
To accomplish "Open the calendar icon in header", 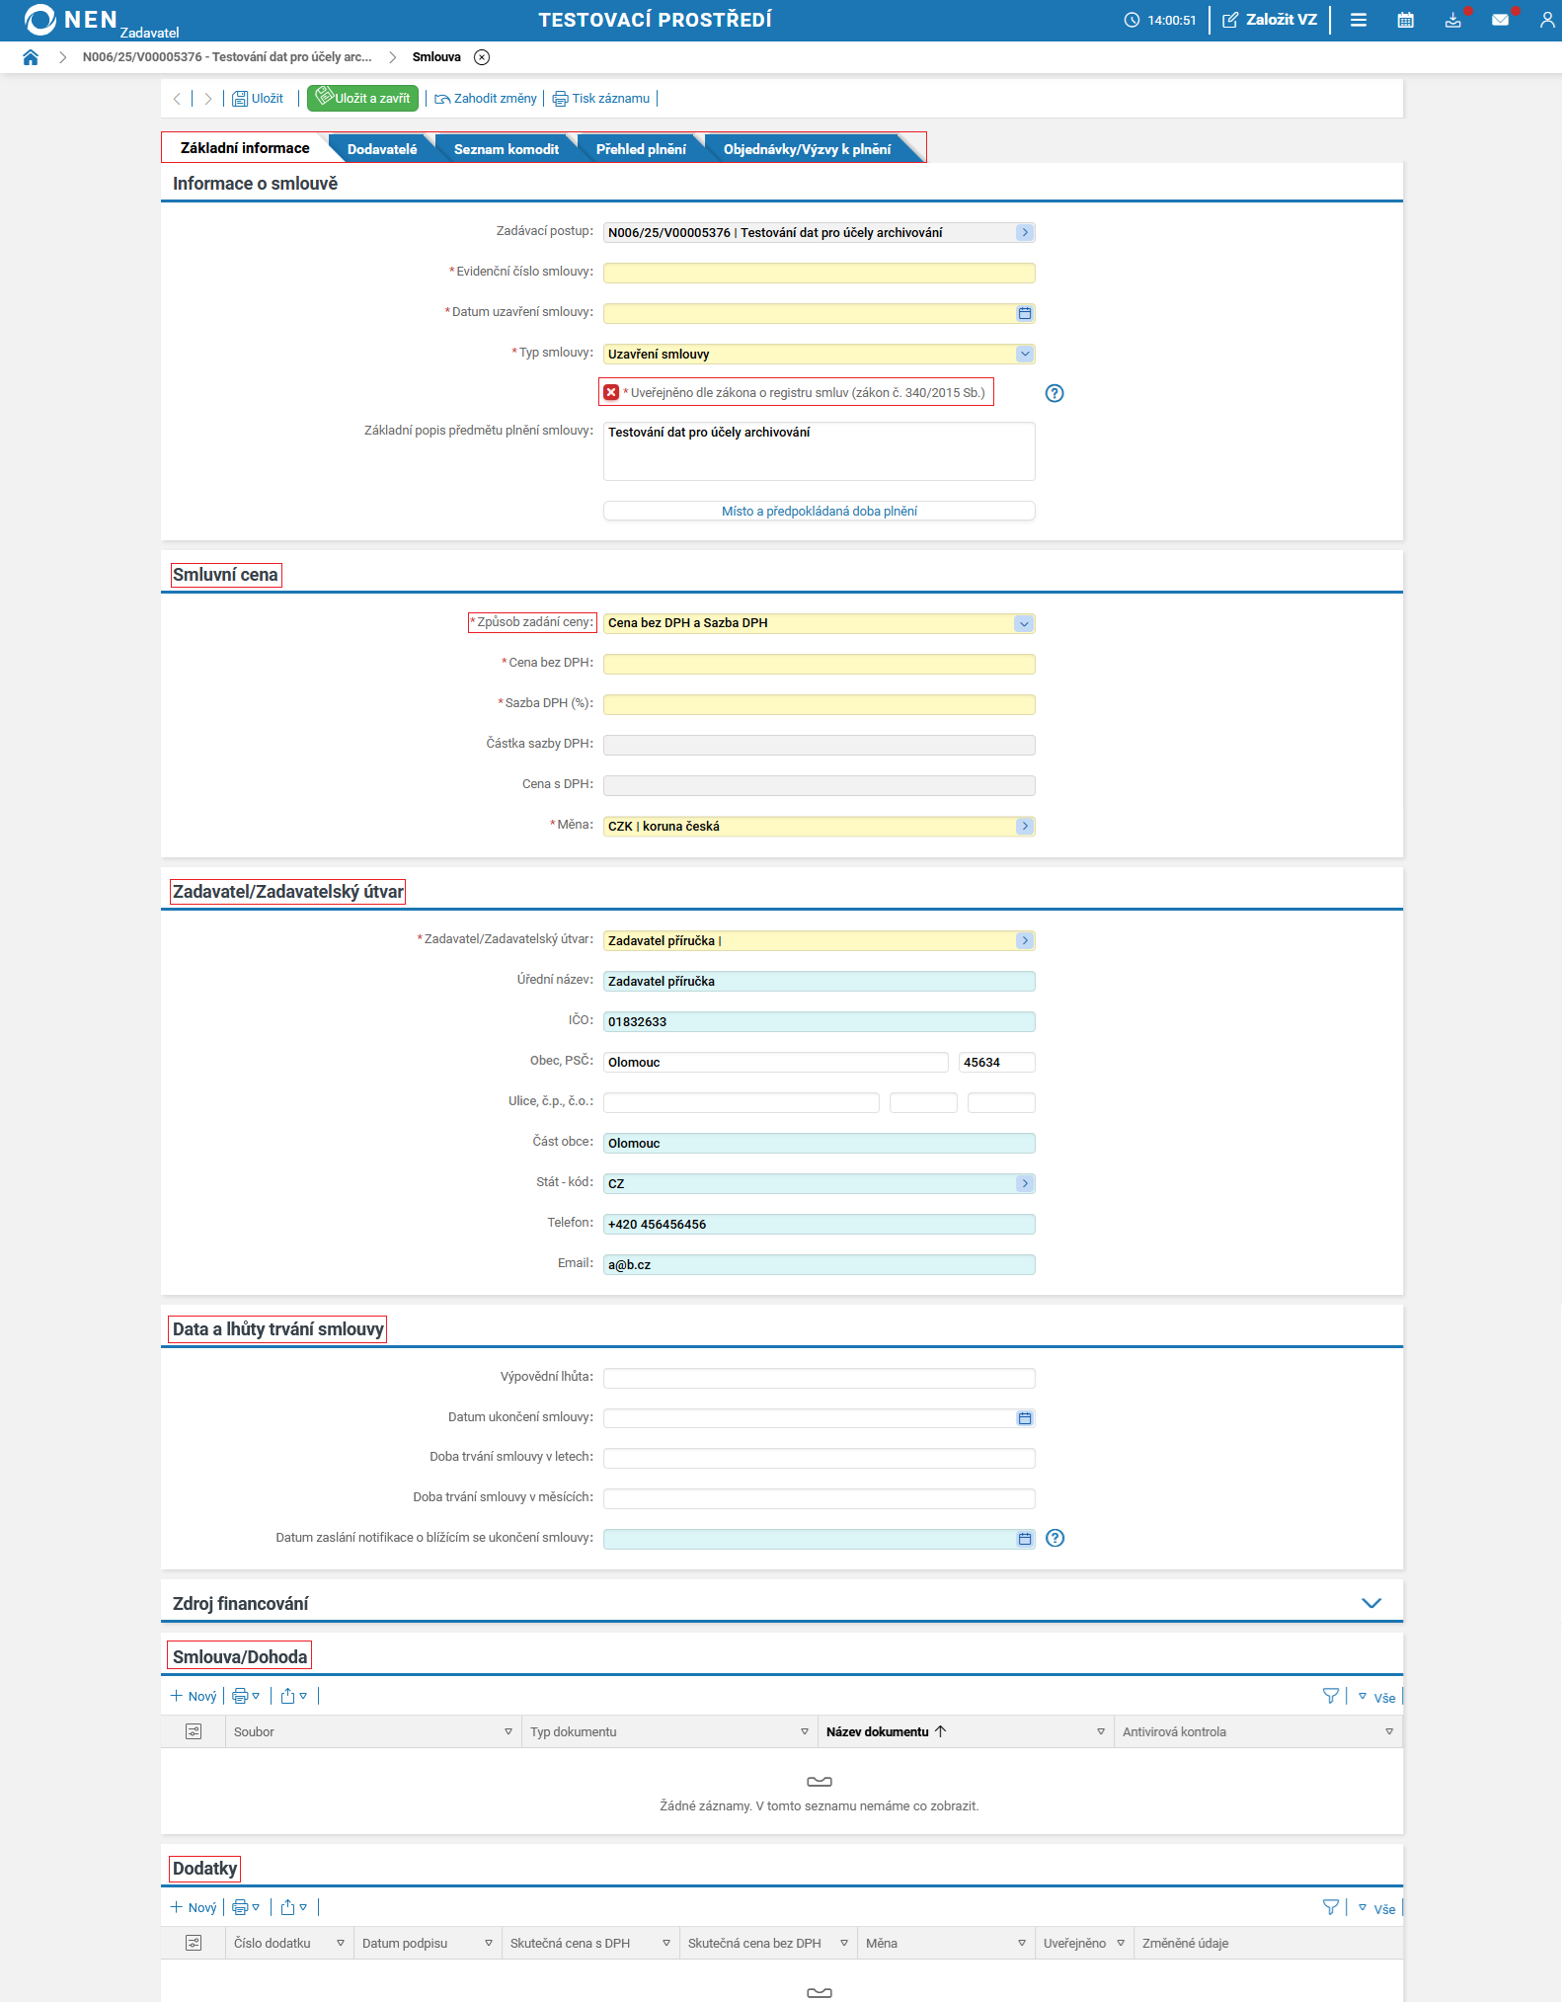I will 1406,20.
